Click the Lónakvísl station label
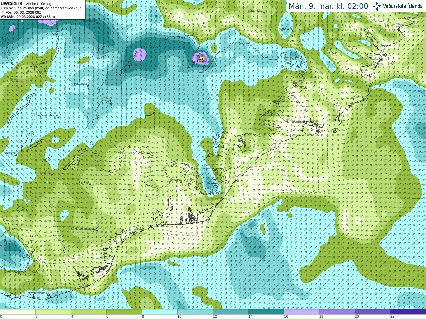Screen dimensions: 426x319 45,172
